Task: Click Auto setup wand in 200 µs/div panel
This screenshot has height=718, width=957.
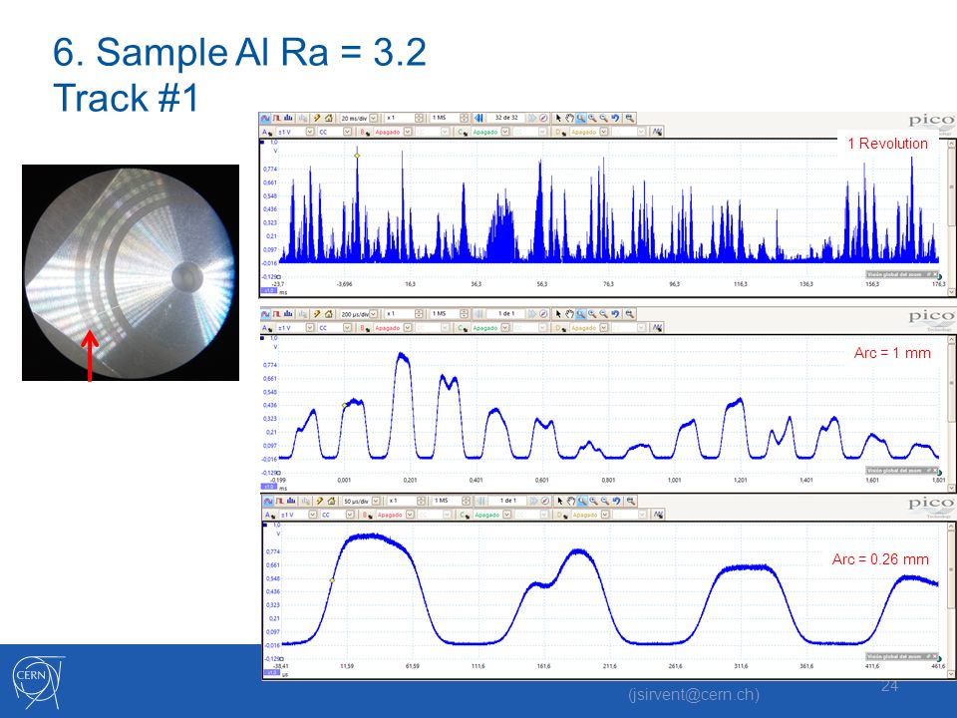Action: click(317, 314)
